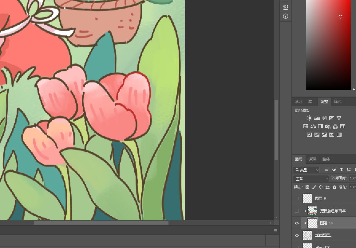
Task: Toggle lock all padlock
Action: tap(334, 187)
